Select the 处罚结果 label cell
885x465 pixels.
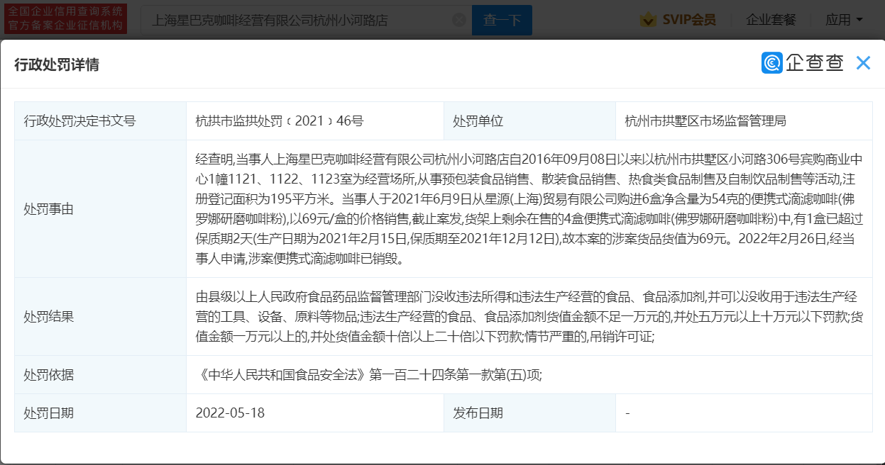point(100,317)
